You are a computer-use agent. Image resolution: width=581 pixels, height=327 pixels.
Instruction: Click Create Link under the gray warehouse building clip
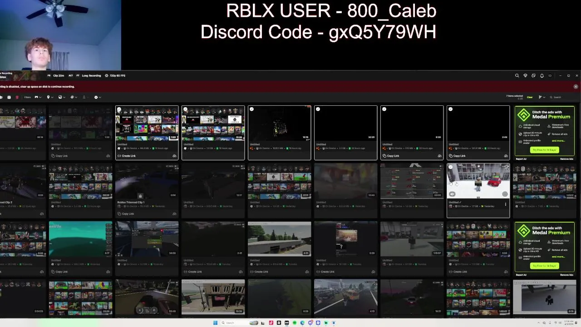tap(259, 272)
